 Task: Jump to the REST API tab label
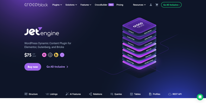(x=177, y=94)
